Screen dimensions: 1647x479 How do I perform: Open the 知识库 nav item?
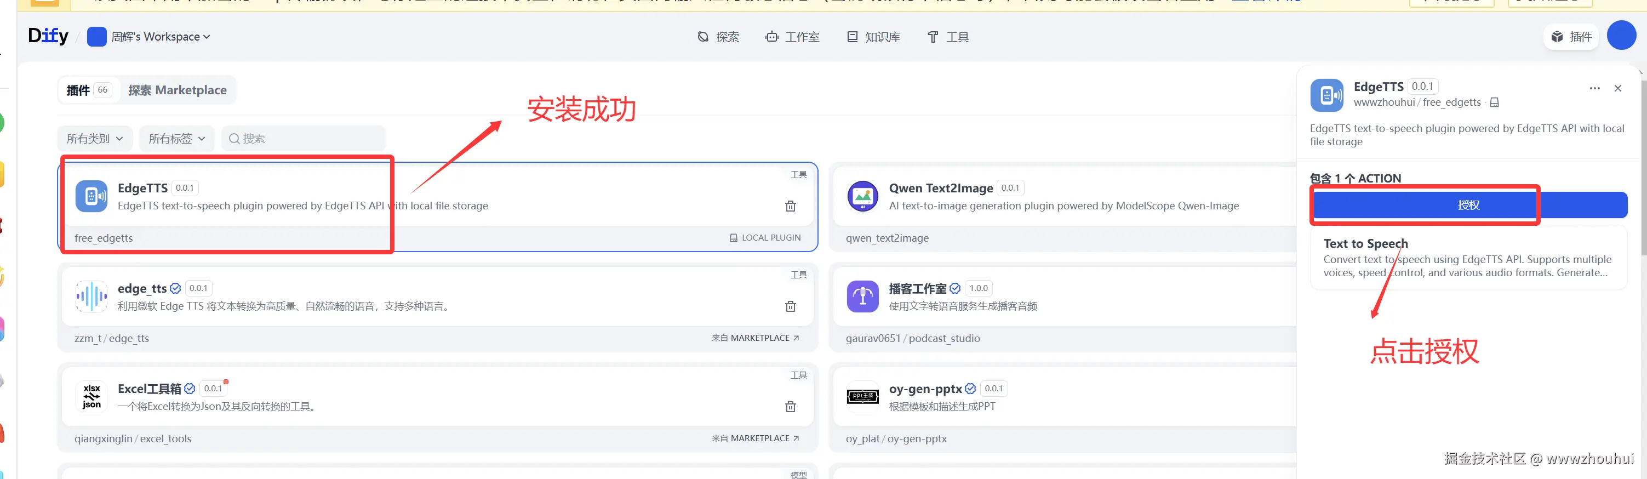tap(873, 37)
